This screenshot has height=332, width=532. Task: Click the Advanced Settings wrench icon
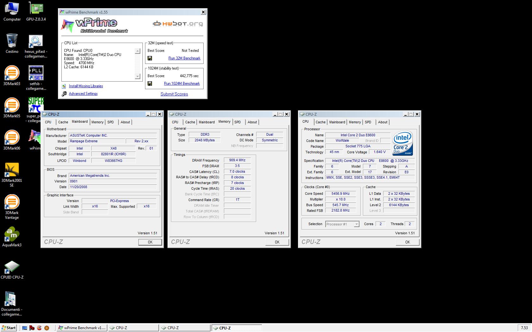point(64,94)
